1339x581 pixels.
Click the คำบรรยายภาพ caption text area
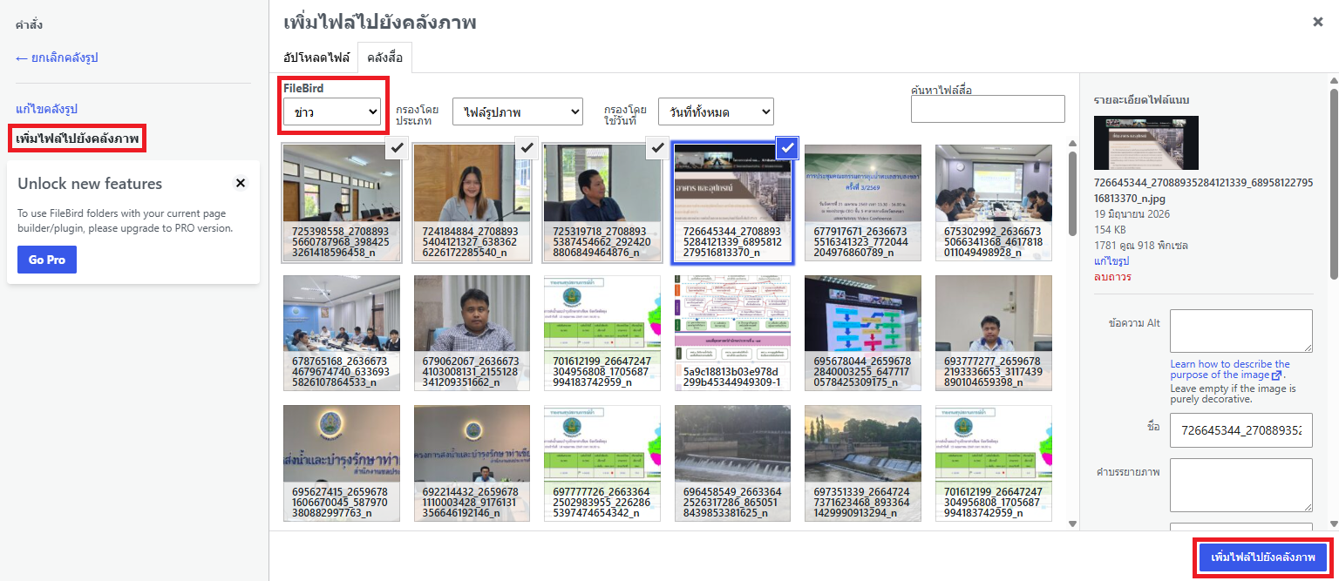point(1240,485)
